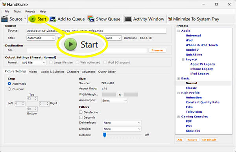Open the Format dropdown showing AVI File
This screenshot has height=152, width=236.
[33, 63]
